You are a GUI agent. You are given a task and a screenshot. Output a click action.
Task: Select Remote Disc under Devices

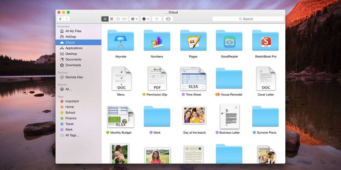[x=78, y=77]
